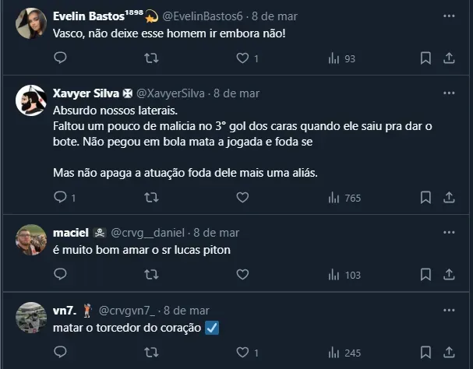The width and height of the screenshot is (473, 369).
Task: Retweet Evelin Bastos's post
Action: (152, 58)
